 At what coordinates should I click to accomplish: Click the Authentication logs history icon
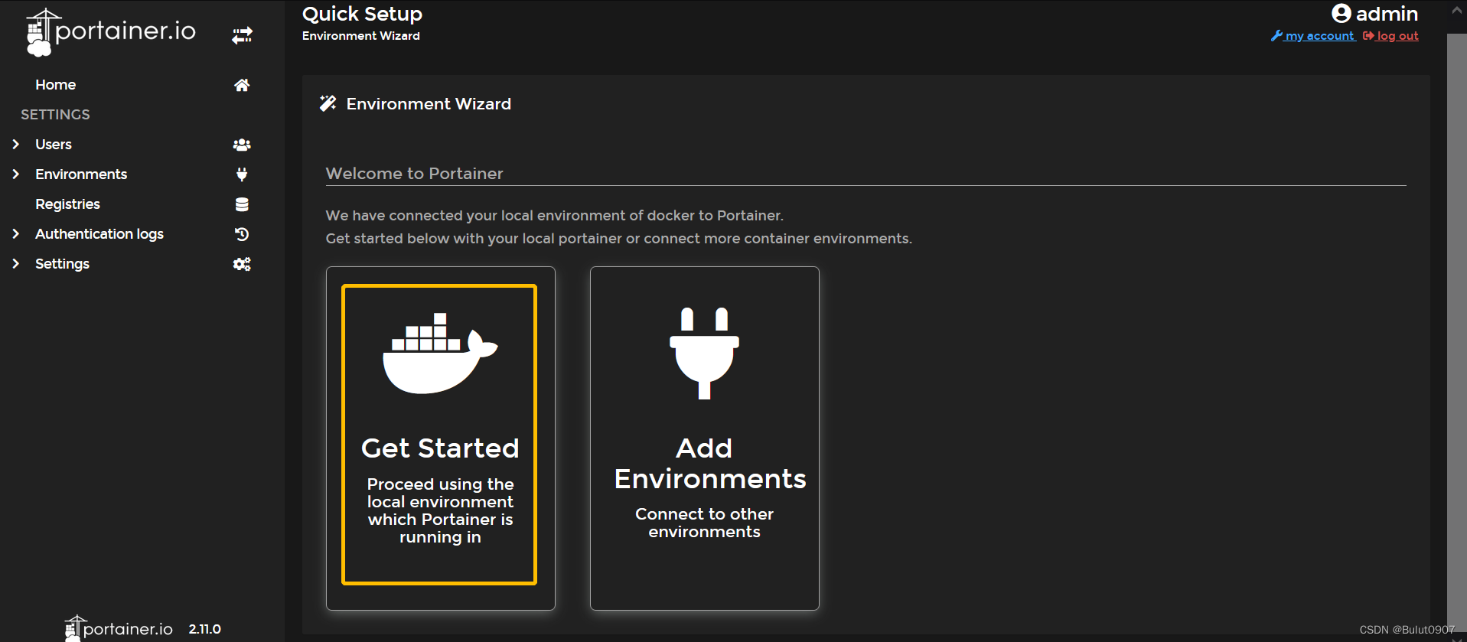tap(242, 234)
